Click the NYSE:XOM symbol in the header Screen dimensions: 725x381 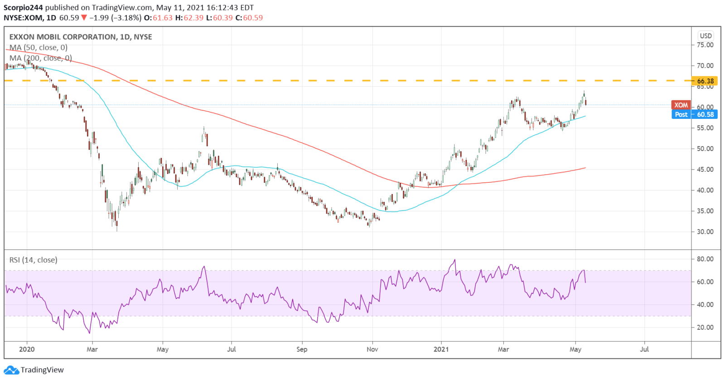[x=24, y=18]
